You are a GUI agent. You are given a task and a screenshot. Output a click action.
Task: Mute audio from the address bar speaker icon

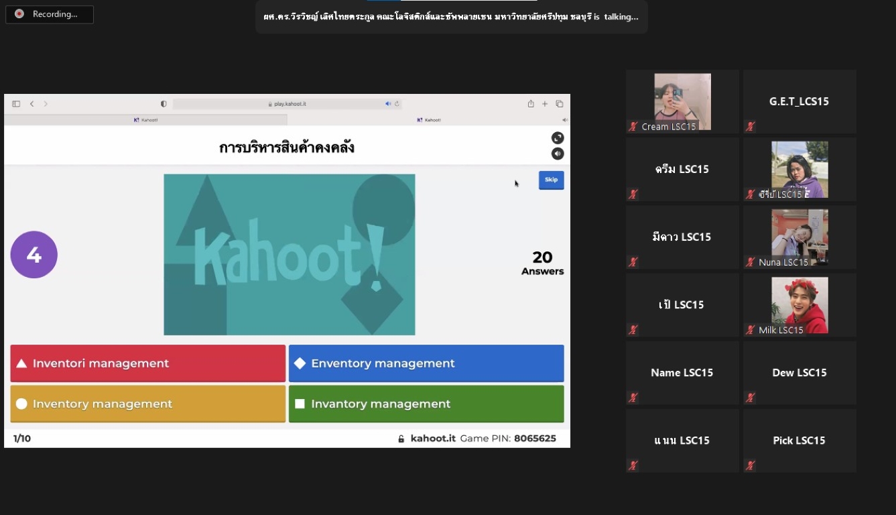387,104
